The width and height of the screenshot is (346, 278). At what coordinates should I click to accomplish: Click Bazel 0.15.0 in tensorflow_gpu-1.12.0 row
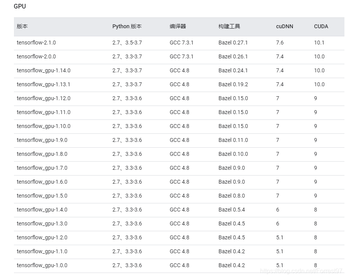233,98
